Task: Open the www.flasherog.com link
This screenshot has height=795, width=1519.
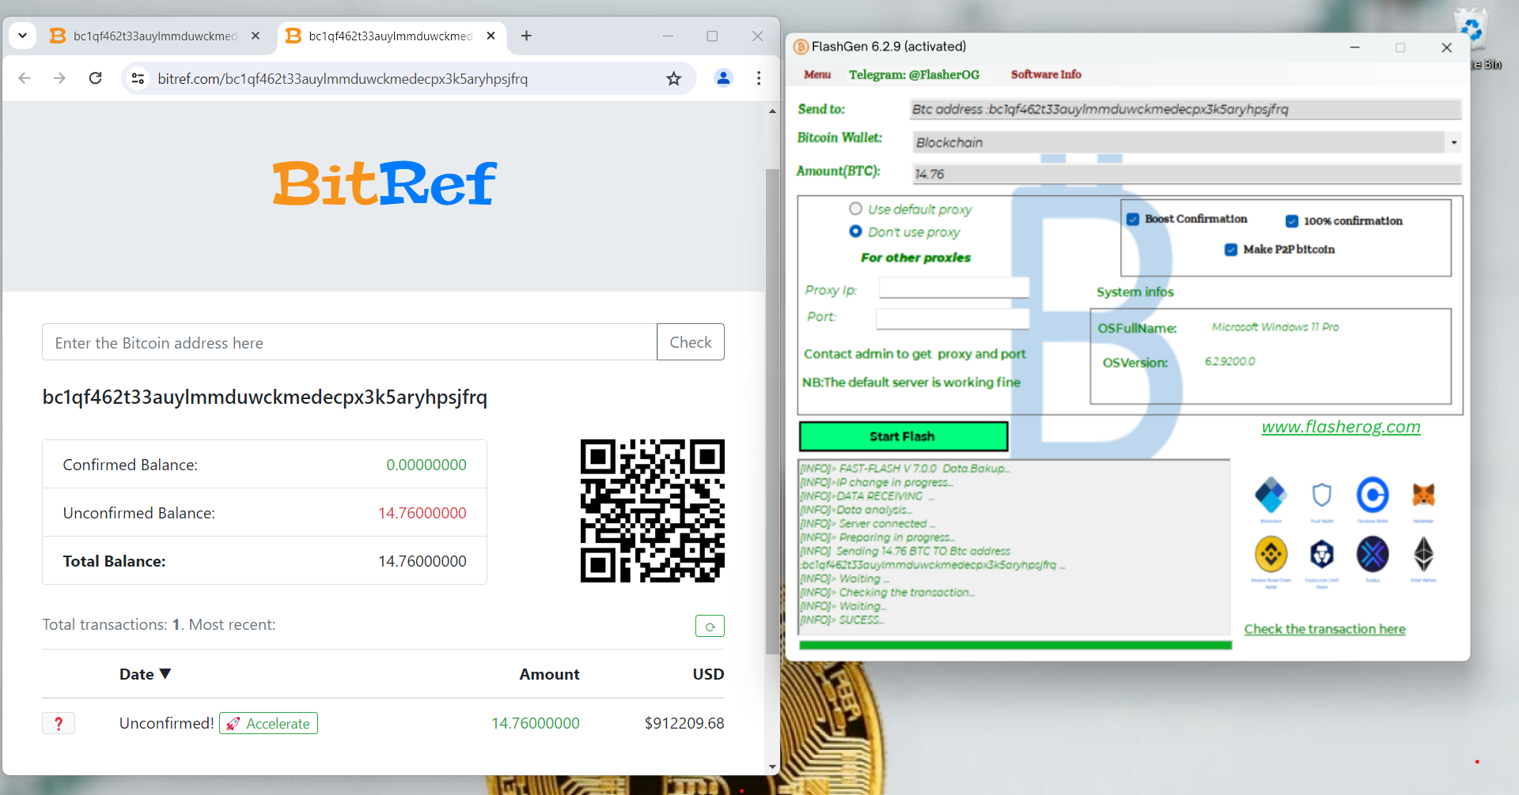Action: pyautogui.click(x=1341, y=427)
